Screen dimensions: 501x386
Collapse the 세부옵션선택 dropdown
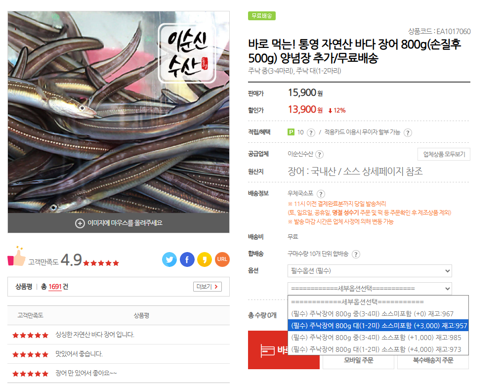[370, 289]
